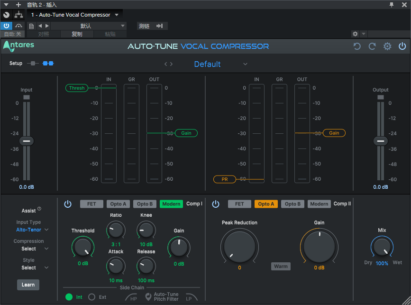Click the pin window icon
The image size is (411, 305).
(x=392, y=4)
